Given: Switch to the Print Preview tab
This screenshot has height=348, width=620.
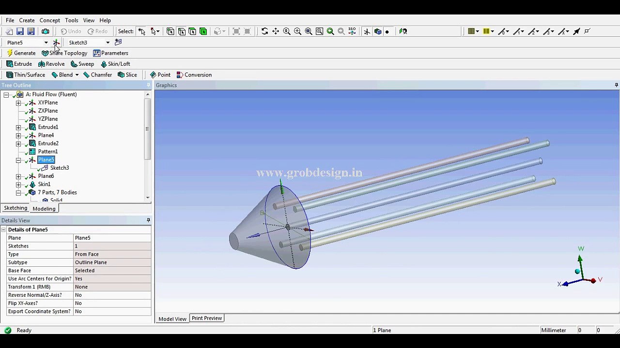Looking at the screenshot, I should click(207, 318).
